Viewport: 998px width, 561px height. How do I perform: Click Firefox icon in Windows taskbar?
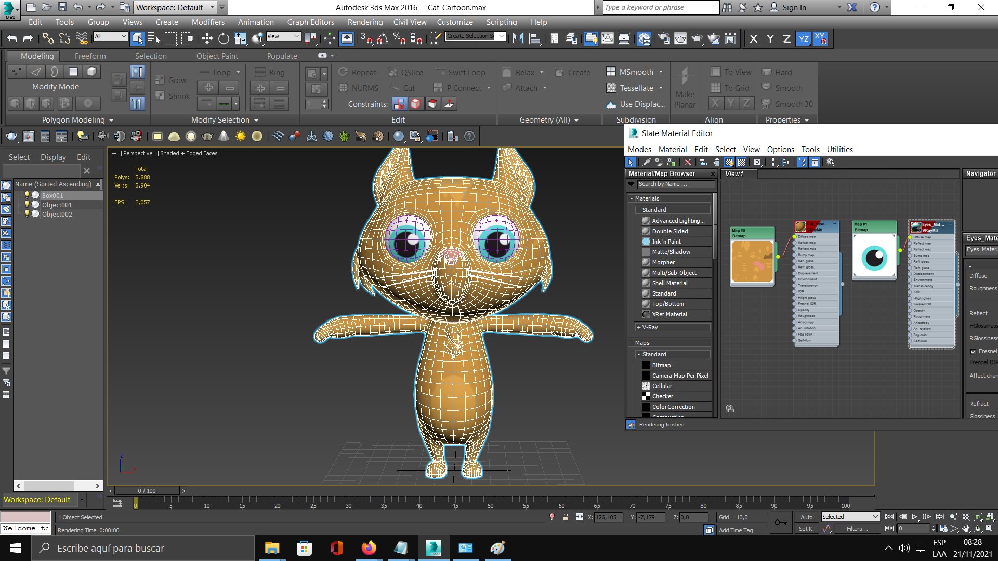(369, 548)
